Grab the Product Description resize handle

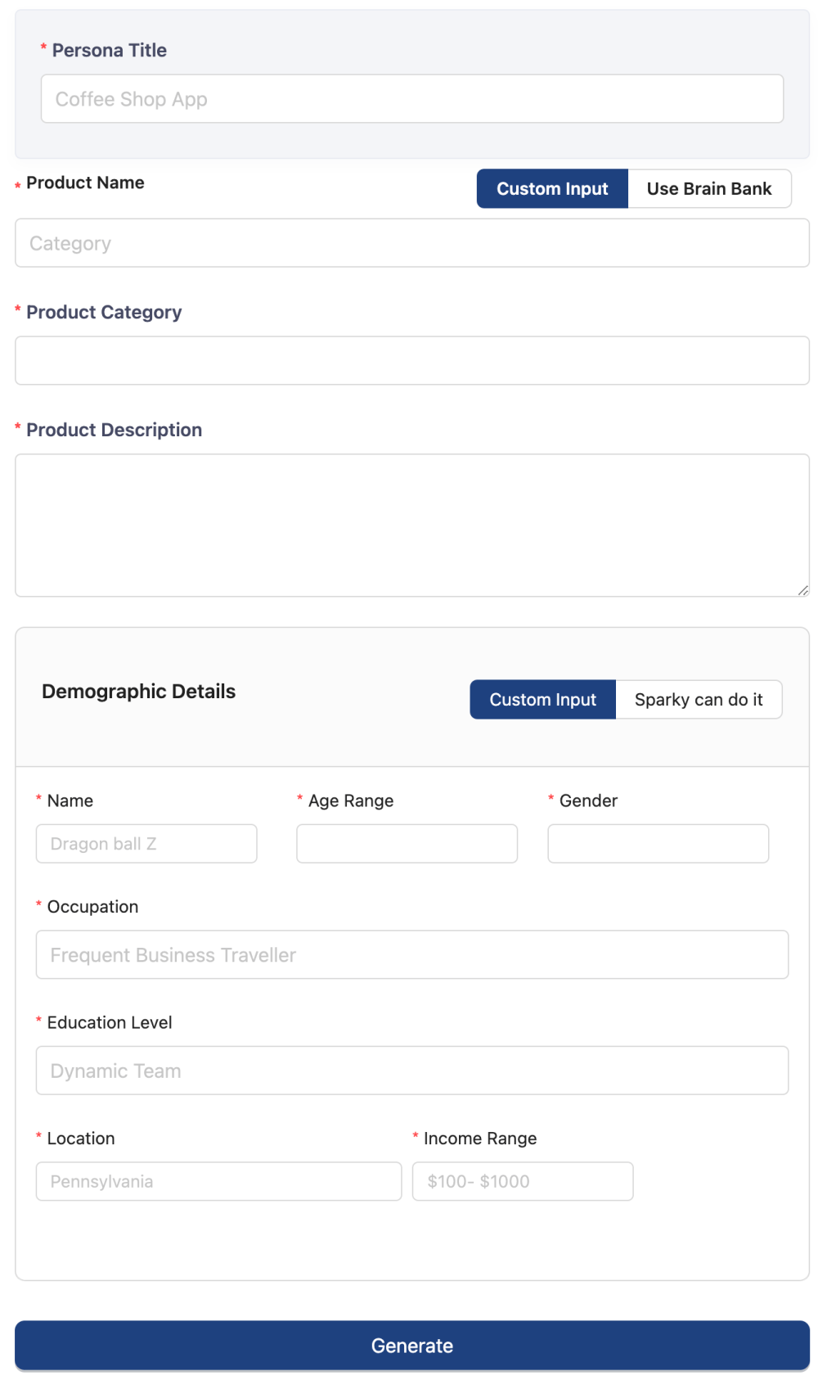tap(803, 591)
